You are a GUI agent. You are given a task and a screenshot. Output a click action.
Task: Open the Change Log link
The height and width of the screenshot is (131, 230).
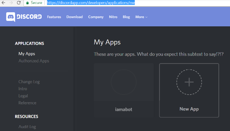29,82
